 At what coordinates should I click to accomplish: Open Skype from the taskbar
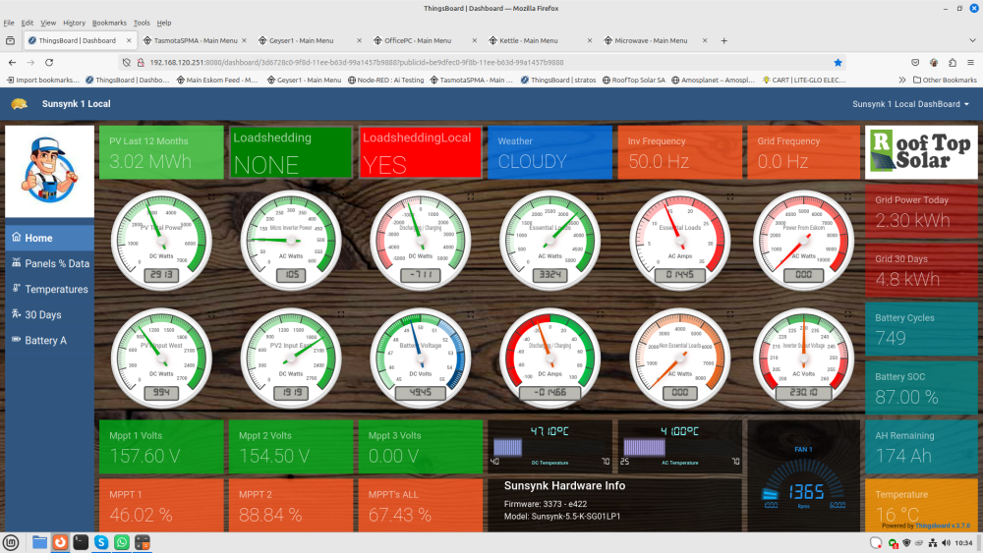coord(101,542)
